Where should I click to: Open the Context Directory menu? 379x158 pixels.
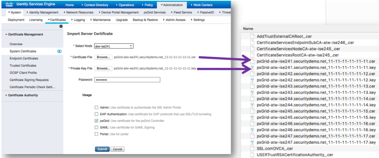click(x=95, y=5)
